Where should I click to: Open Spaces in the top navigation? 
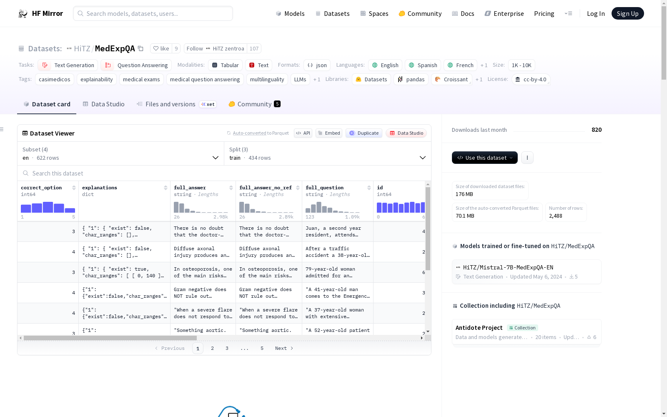tap(374, 14)
